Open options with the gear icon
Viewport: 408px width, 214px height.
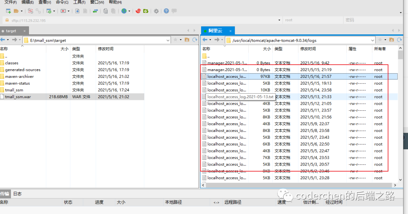(156, 11)
